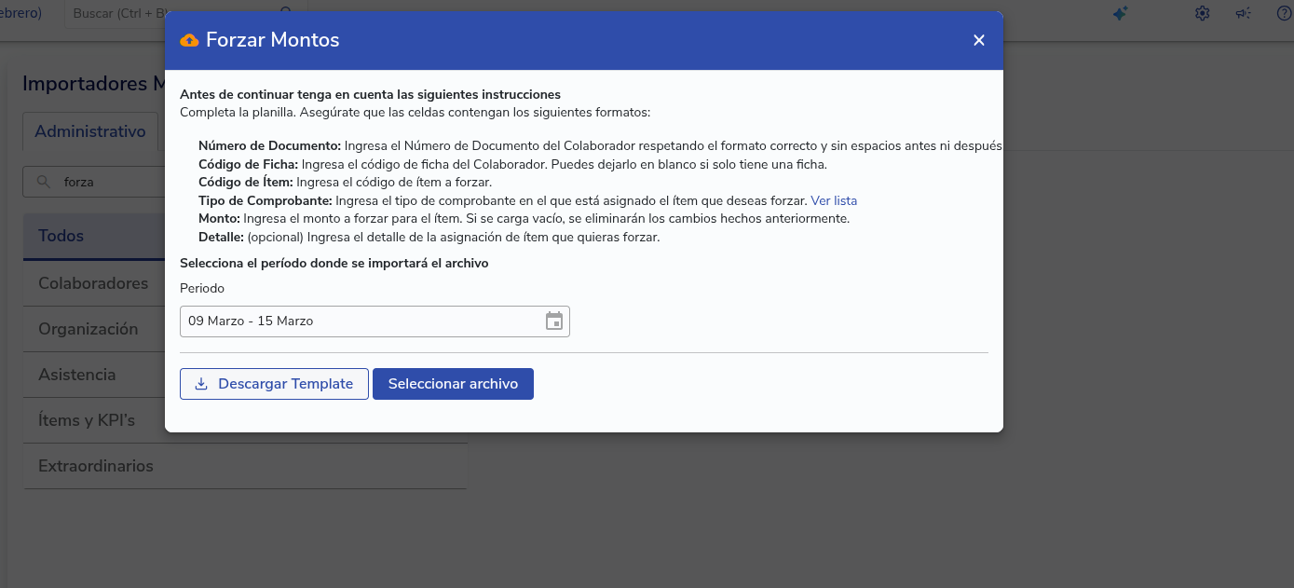
Task: Click the magnifier icon beside 'forza' search
Action: (43, 183)
